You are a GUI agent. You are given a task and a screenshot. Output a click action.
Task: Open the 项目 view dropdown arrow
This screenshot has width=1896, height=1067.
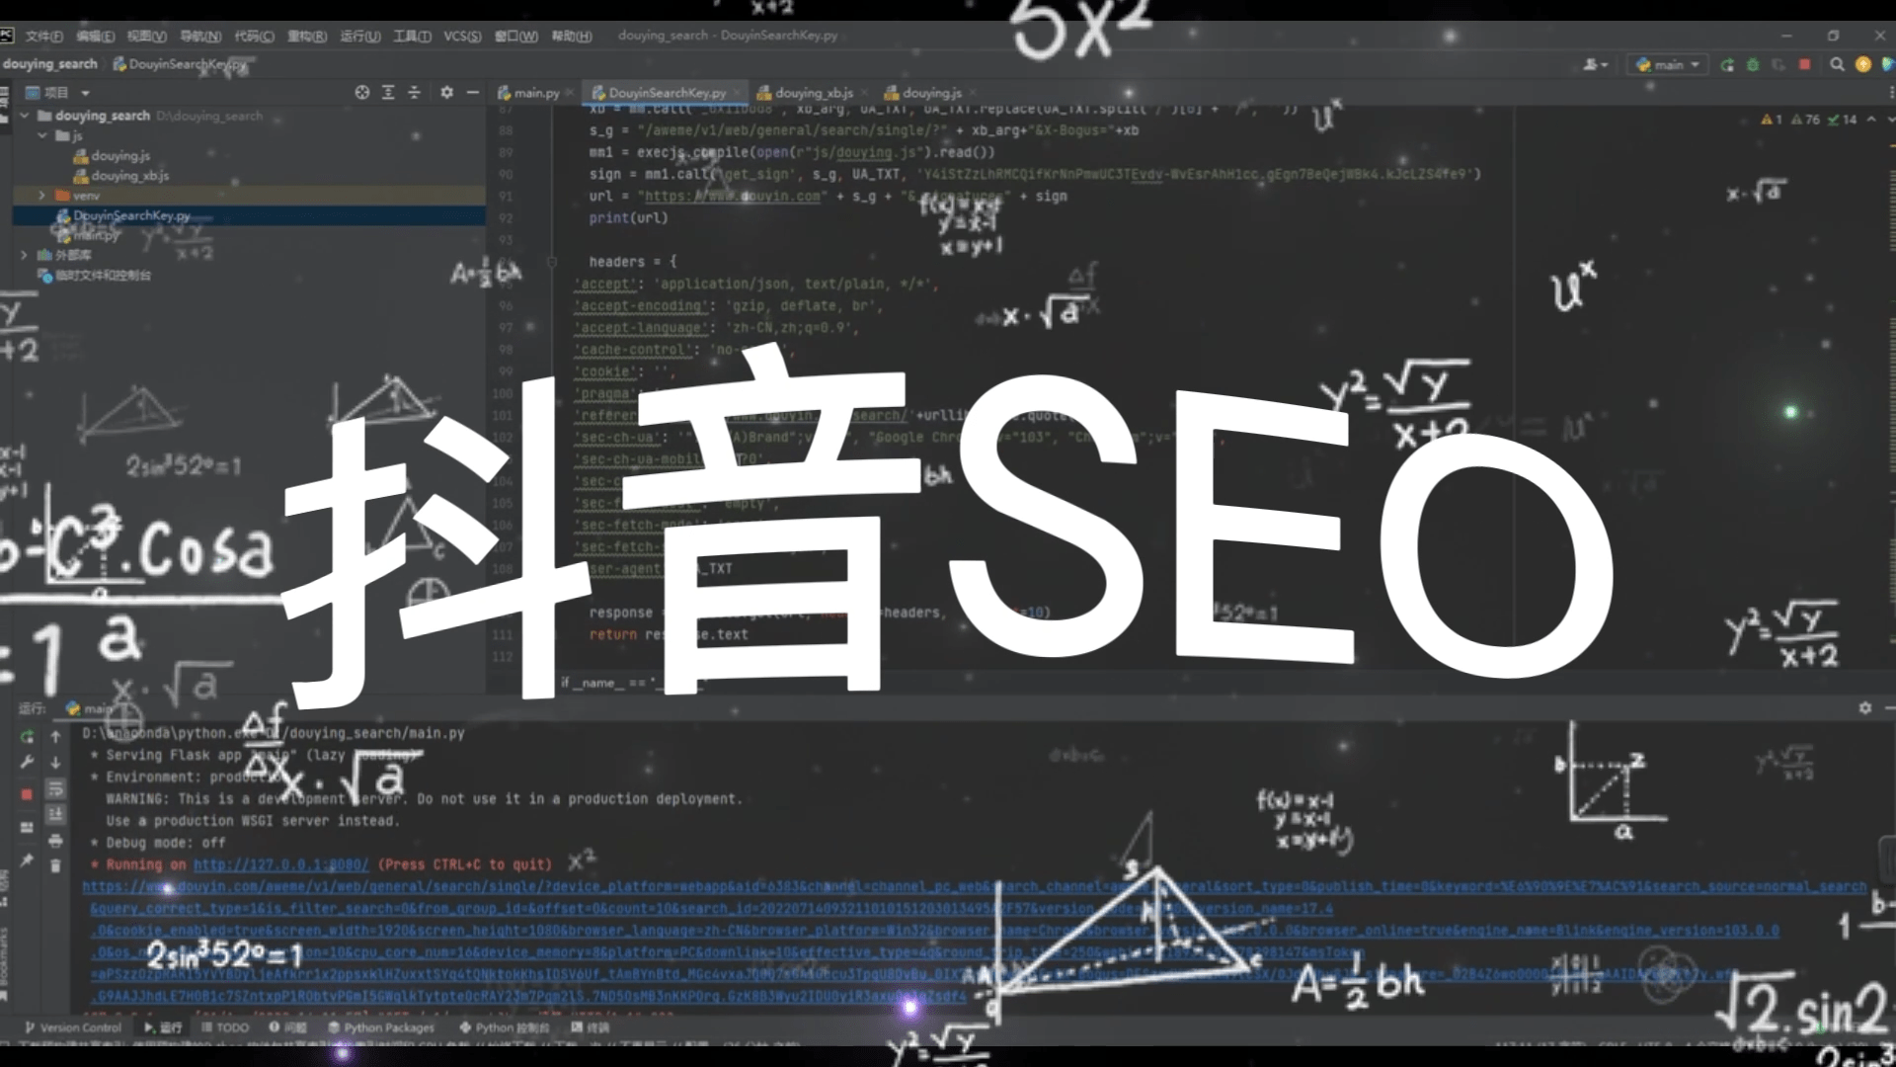point(85,93)
